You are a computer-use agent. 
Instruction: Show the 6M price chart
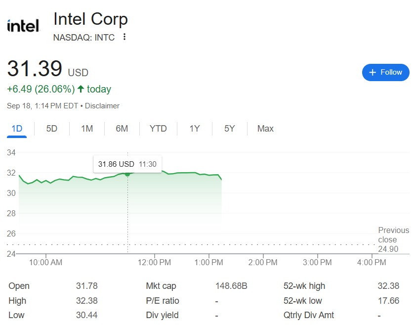122,129
